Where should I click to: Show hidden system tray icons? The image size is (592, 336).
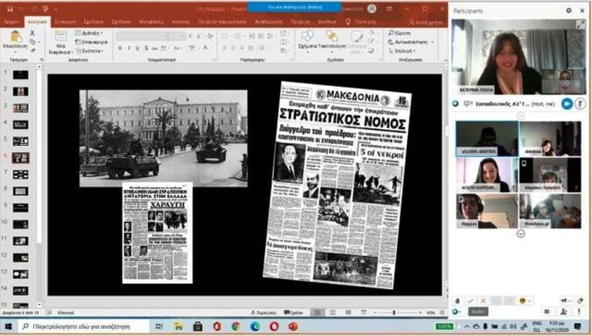pyautogui.click(x=467, y=327)
